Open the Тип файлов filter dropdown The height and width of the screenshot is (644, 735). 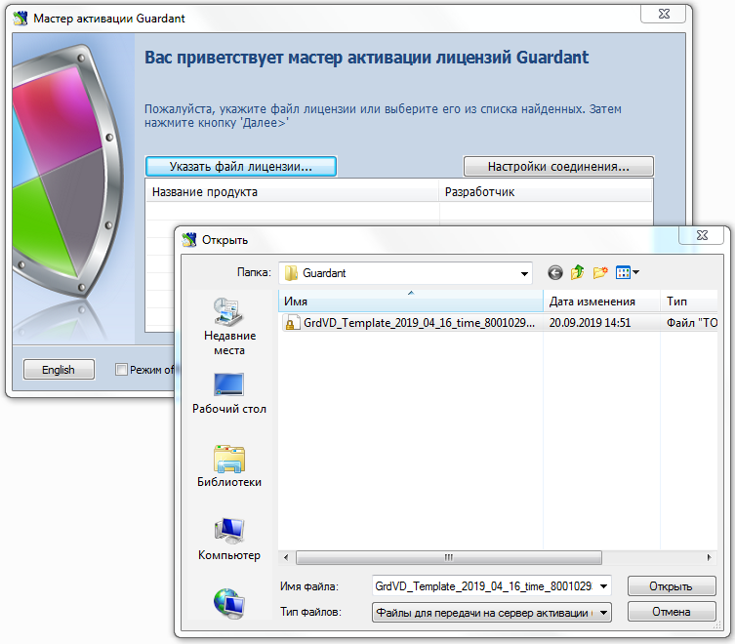[603, 612]
